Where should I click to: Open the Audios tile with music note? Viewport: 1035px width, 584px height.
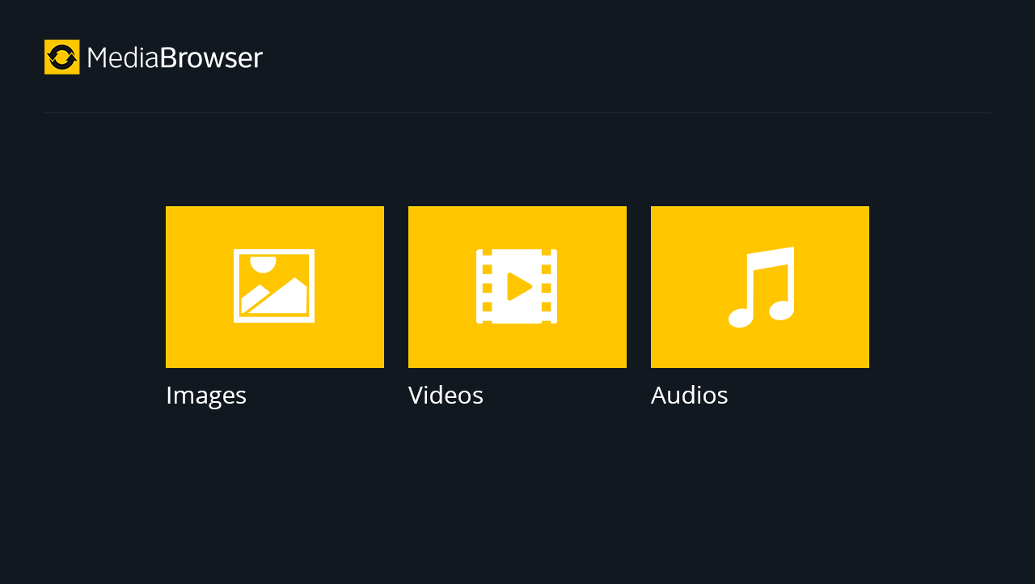pyautogui.click(x=760, y=287)
